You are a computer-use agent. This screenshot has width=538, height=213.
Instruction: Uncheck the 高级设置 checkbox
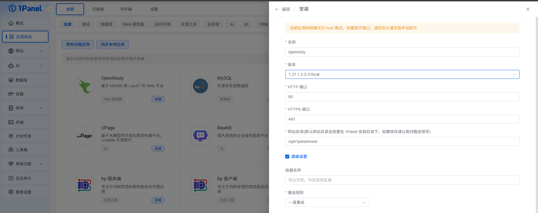click(x=287, y=157)
